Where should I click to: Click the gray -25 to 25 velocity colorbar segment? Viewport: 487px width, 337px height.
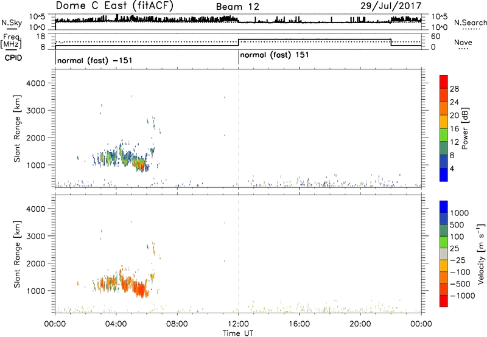point(444,254)
